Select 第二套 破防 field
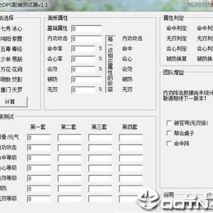The image size is (213, 213). pyautogui.click(x=70, y=189)
